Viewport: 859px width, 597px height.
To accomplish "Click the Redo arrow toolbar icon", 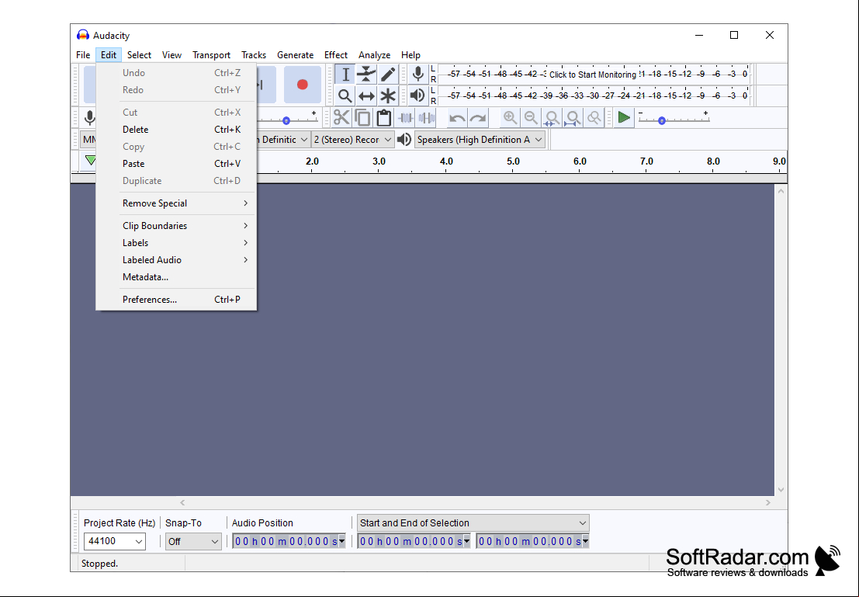I will click(x=478, y=118).
